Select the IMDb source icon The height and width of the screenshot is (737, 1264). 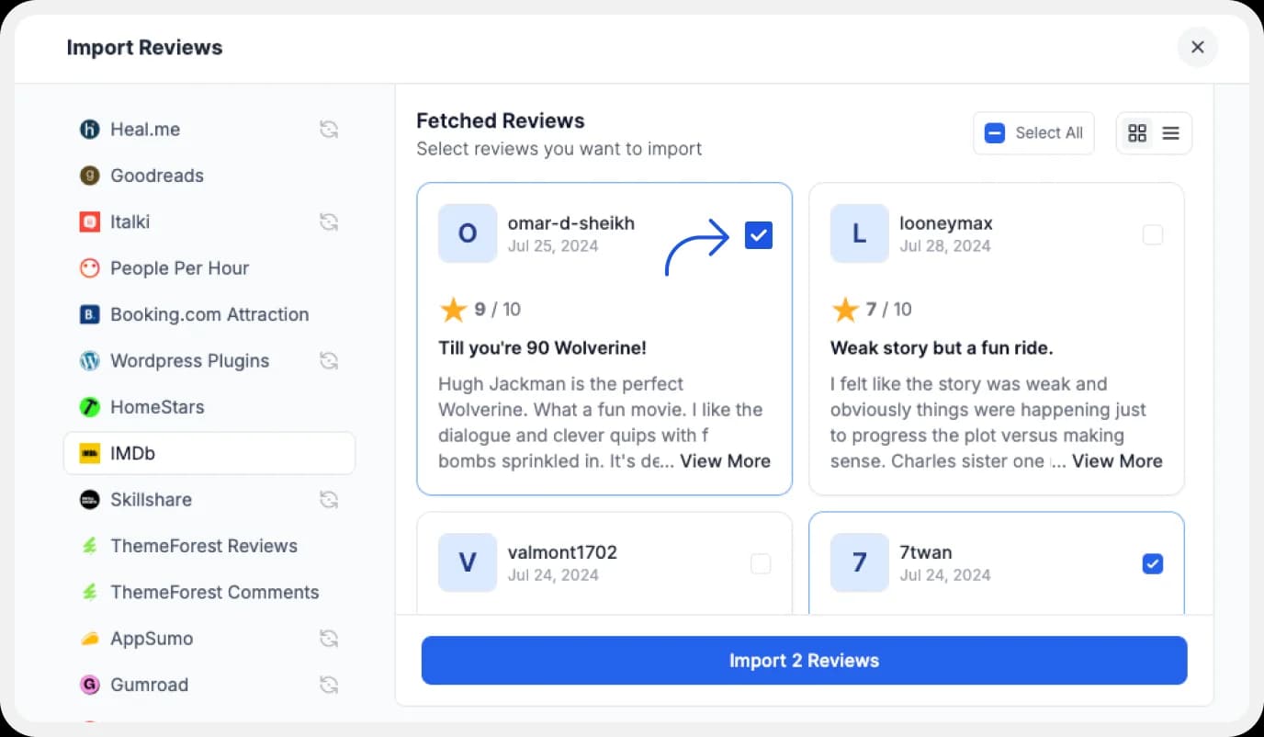tap(89, 453)
